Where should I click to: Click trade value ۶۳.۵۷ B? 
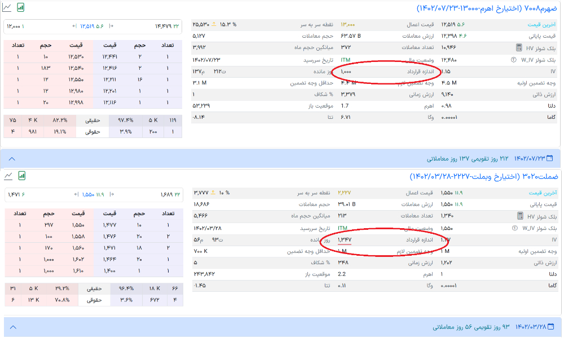click(x=350, y=36)
